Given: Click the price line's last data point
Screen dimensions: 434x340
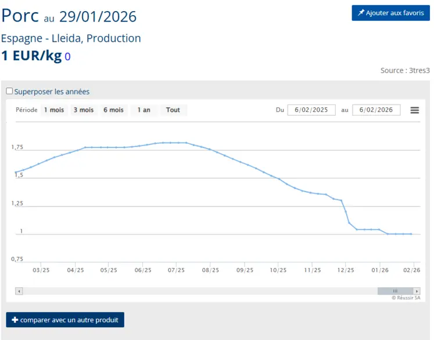Looking at the screenshot, I should click(411, 234).
